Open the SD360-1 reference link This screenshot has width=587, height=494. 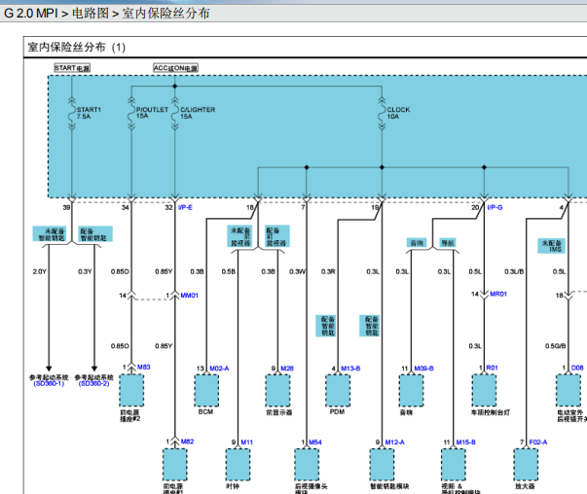49,384
